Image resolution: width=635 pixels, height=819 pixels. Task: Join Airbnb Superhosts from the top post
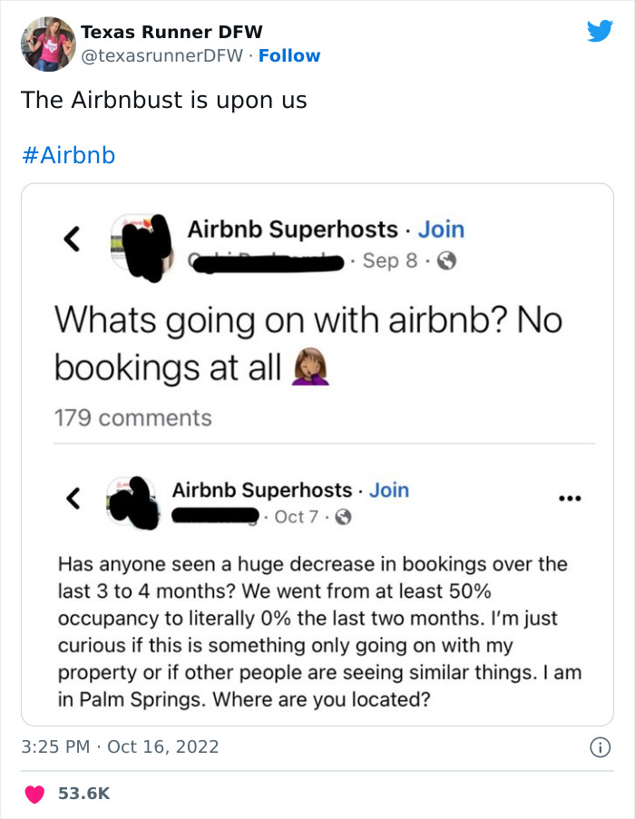tap(442, 229)
